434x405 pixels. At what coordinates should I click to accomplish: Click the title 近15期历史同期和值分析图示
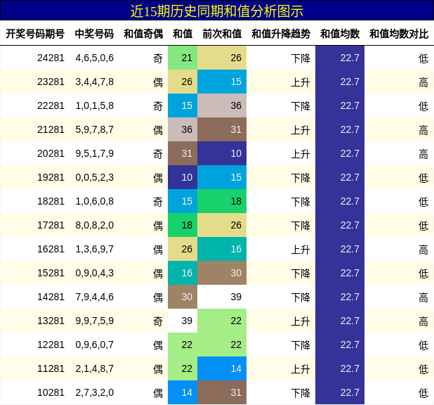tap(216, 11)
